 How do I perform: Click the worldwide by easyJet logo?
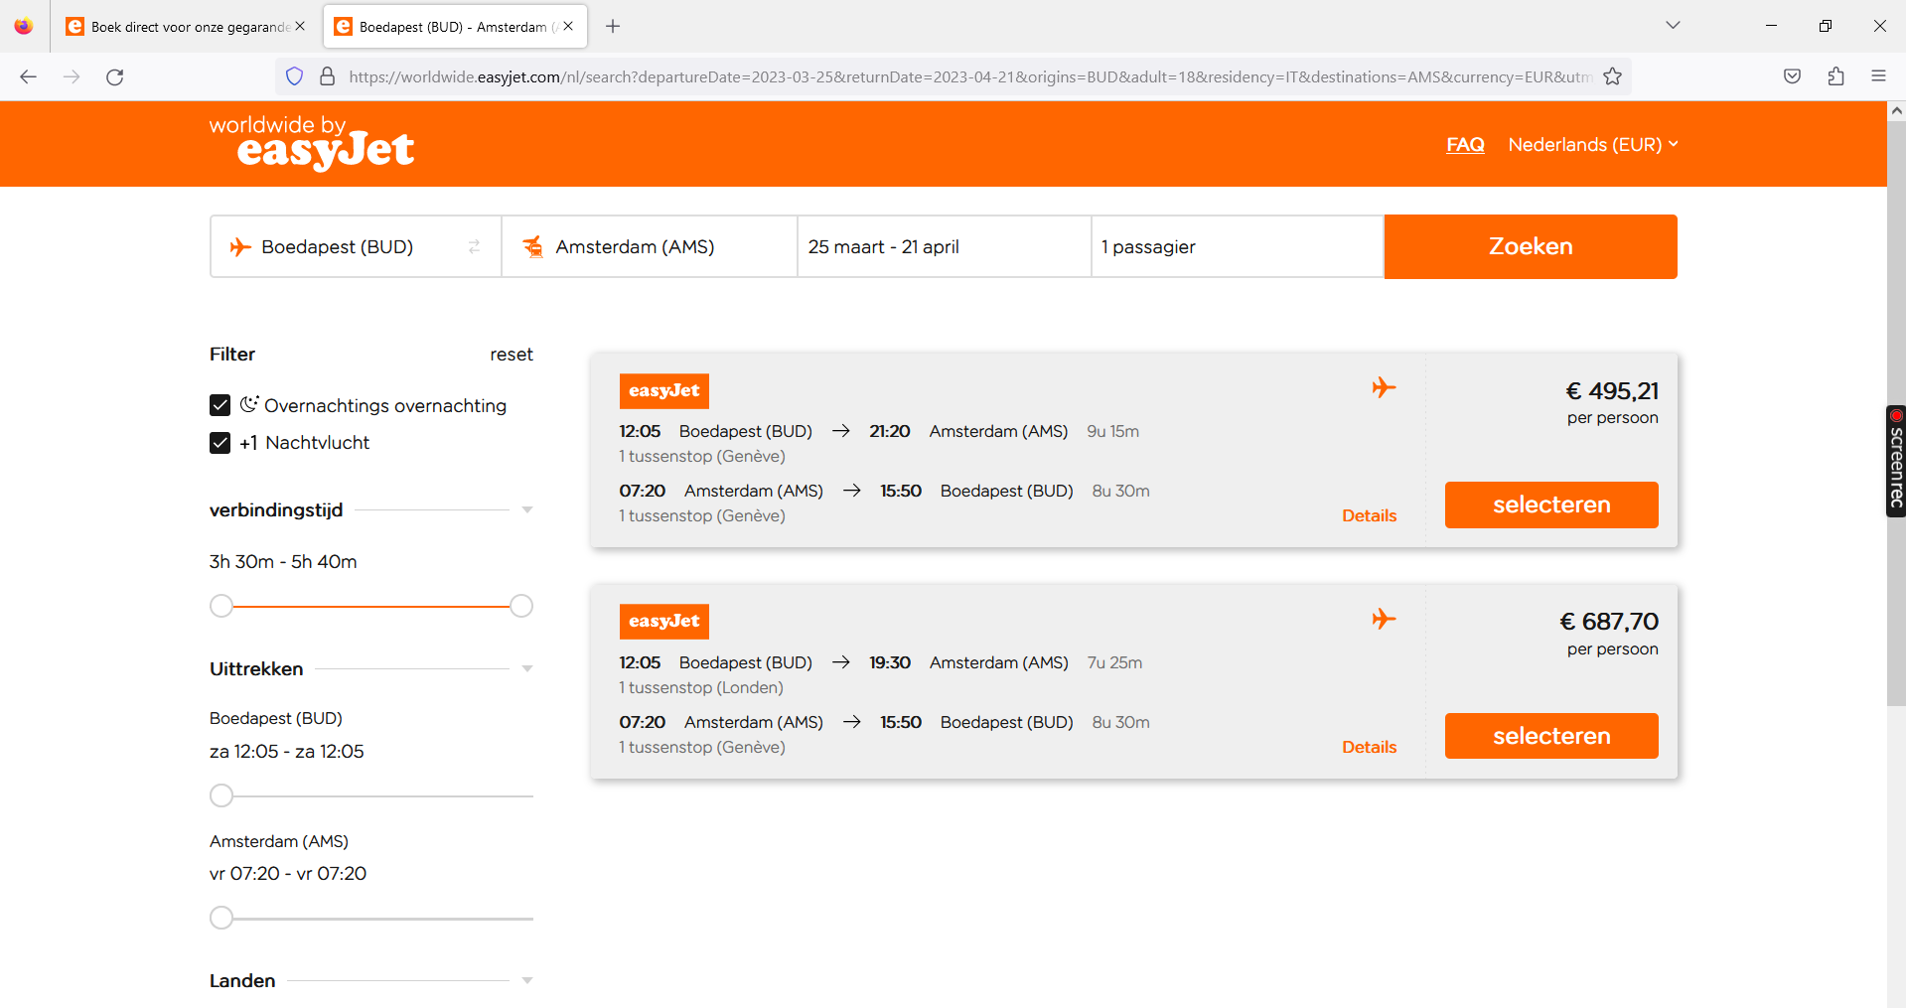[x=312, y=142]
